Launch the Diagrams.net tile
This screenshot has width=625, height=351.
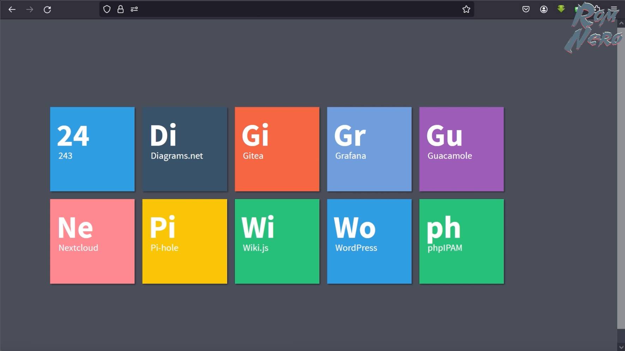[x=185, y=149]
